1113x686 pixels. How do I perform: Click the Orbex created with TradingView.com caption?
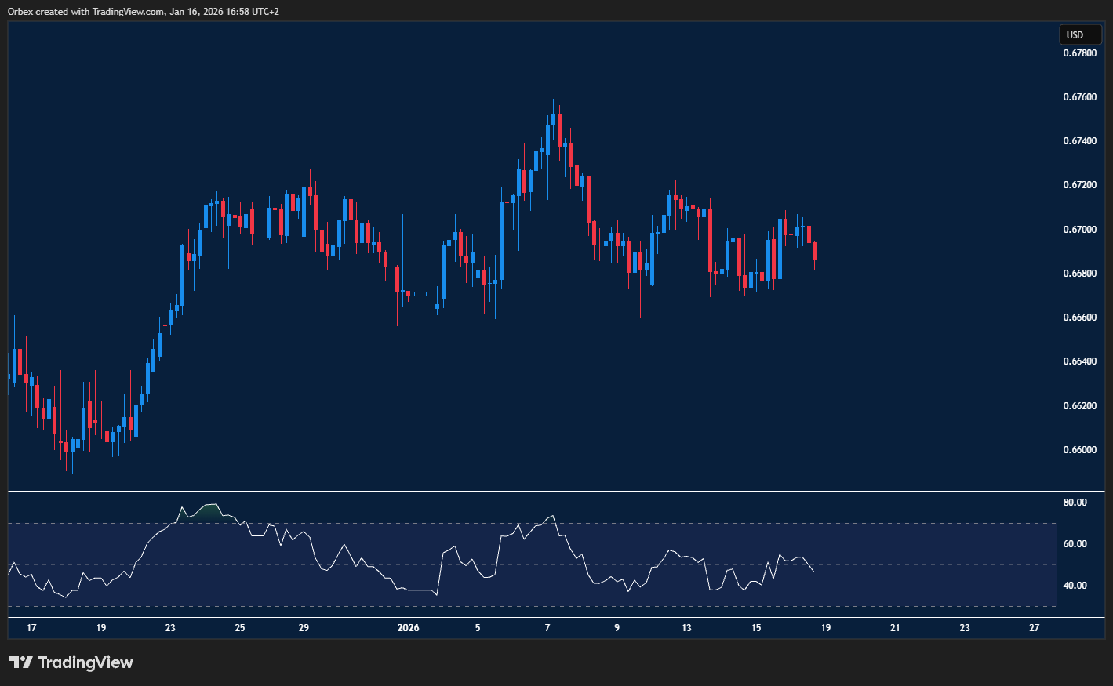pyautogui.click(x=143, y=11)
